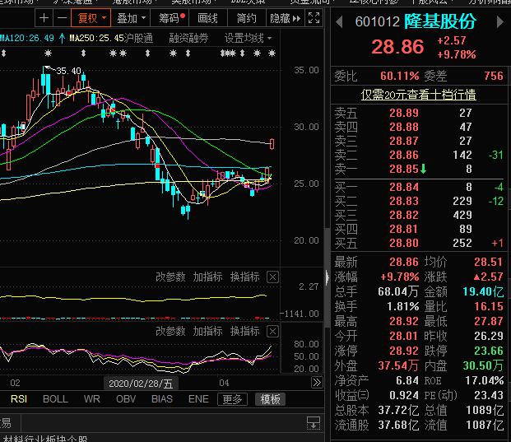Toggle the 筹码 chip distribution view
Viewport: 511px width, 442px height.
coord(173,17)
